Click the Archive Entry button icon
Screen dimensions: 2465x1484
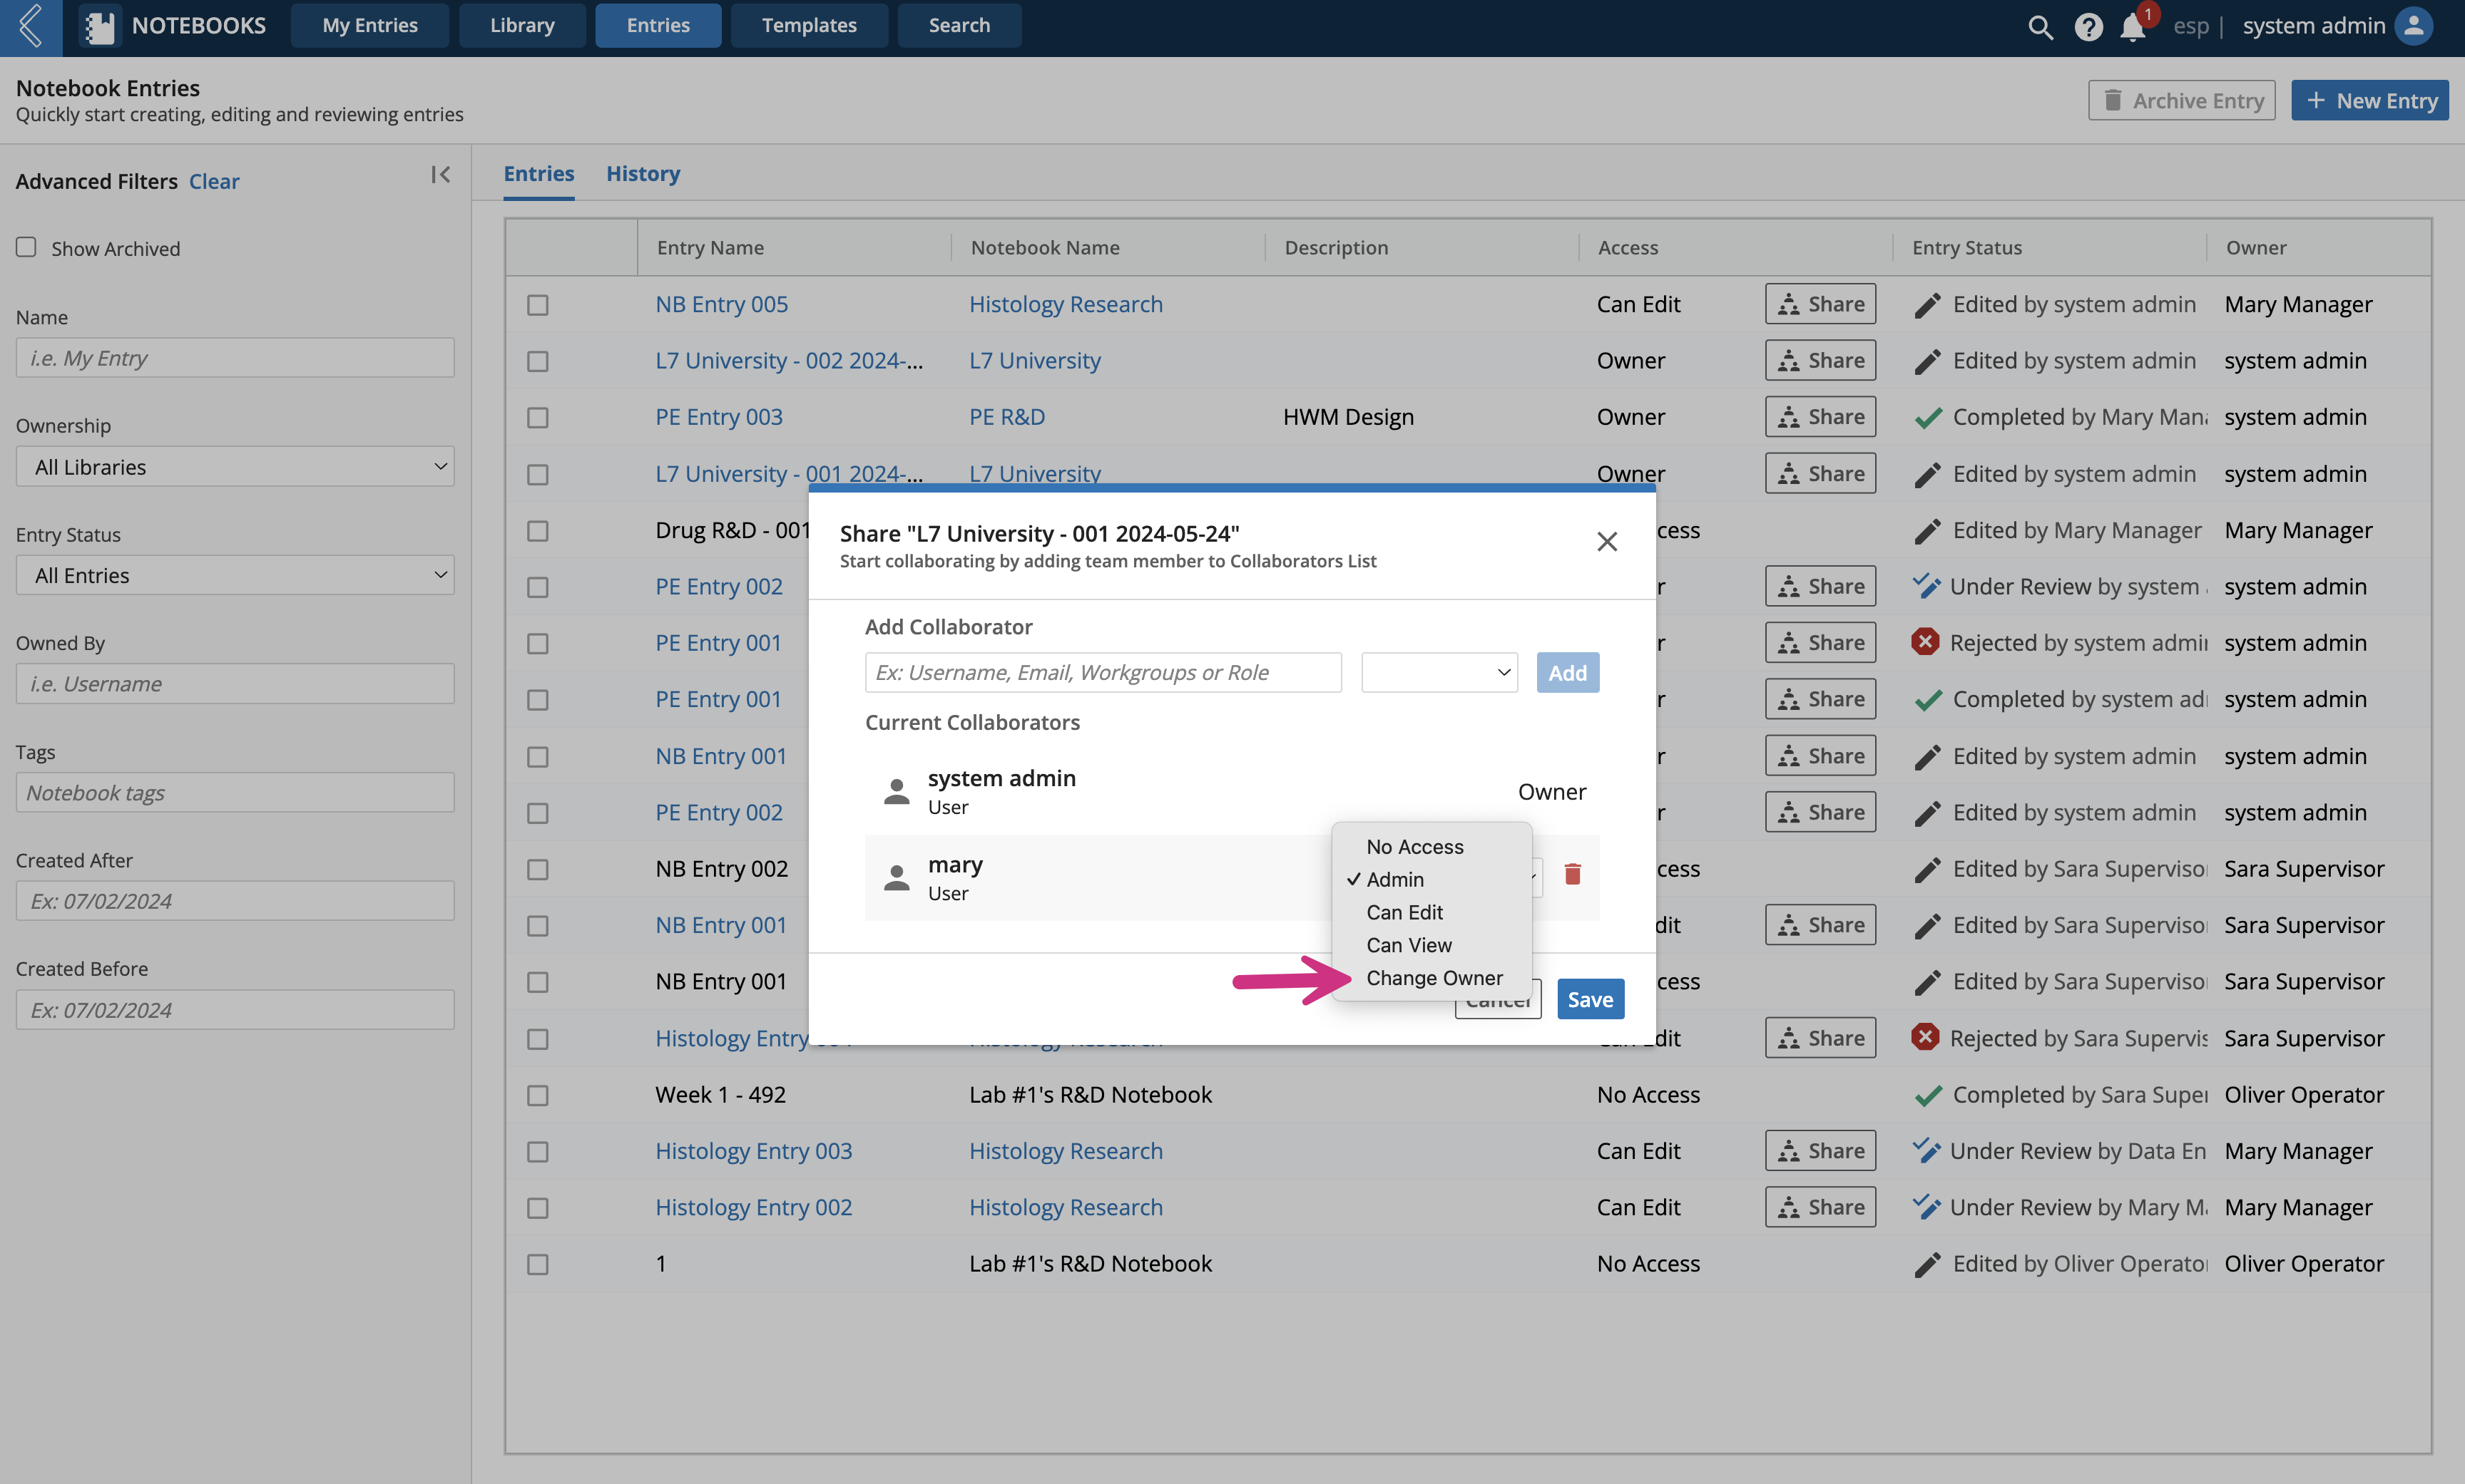[2111, 98]
